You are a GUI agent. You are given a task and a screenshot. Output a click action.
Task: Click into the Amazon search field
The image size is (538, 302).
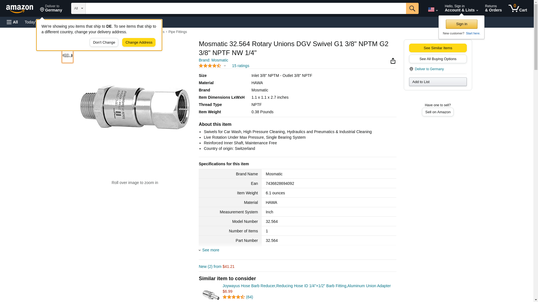245,8
